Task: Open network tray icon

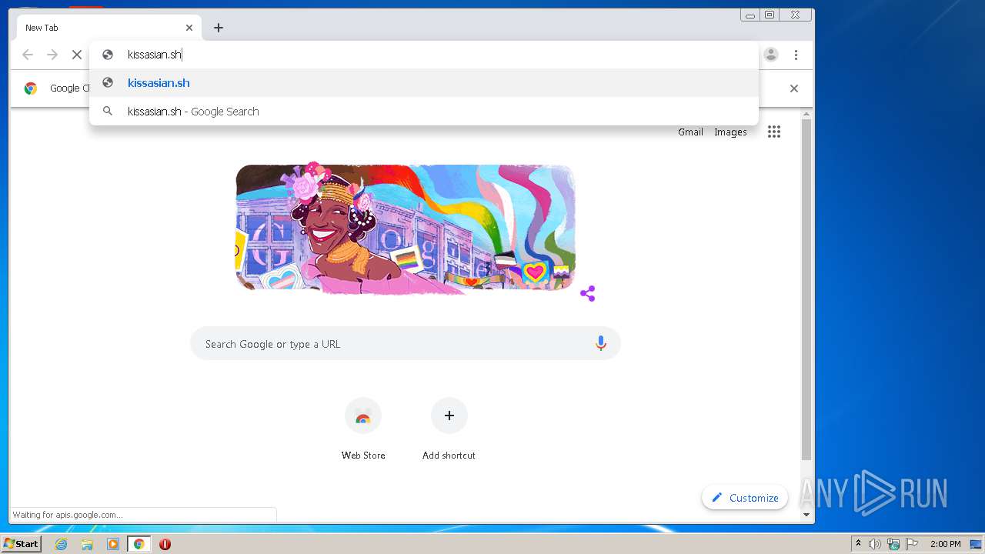Action: [893, 544]
